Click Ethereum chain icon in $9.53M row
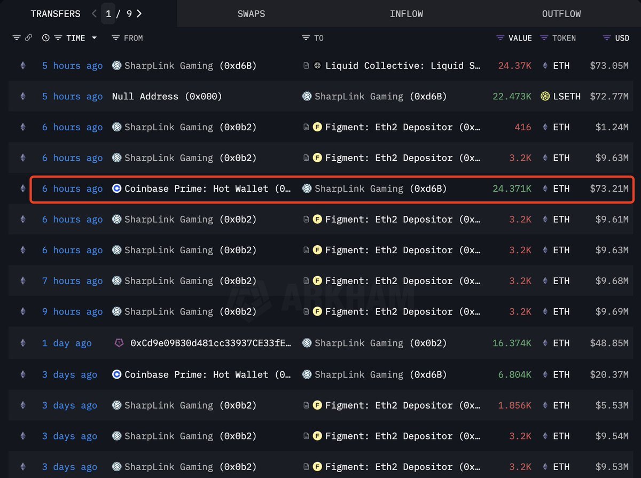 tap(22, 467)
